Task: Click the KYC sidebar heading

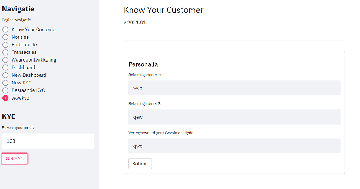Action: [9, 116]
